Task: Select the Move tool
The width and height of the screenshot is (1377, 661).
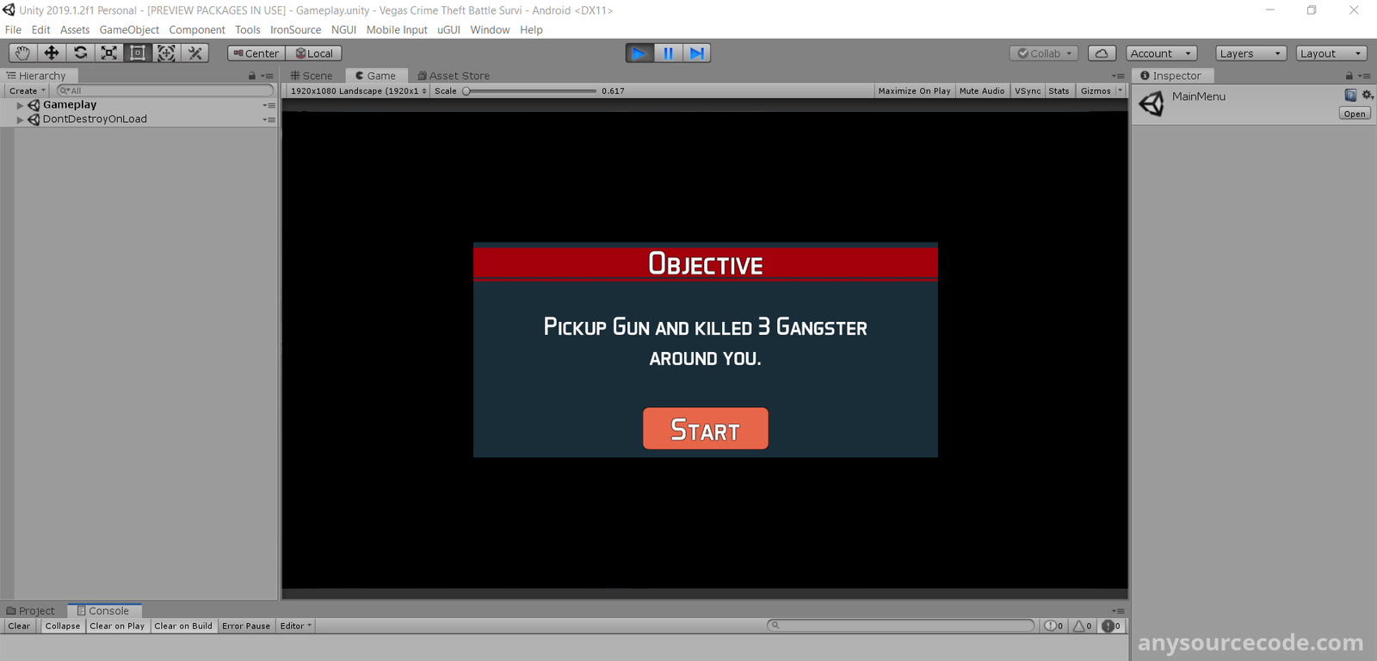Action: pos(52,53)
